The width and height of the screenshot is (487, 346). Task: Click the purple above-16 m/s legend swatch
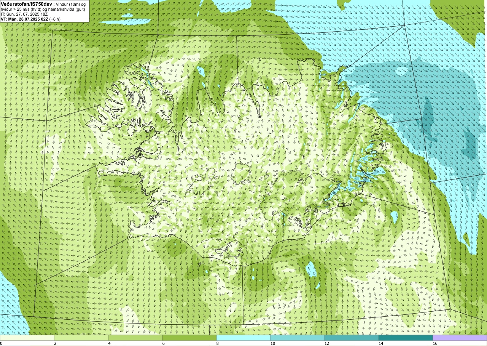[x=460, y=338]
